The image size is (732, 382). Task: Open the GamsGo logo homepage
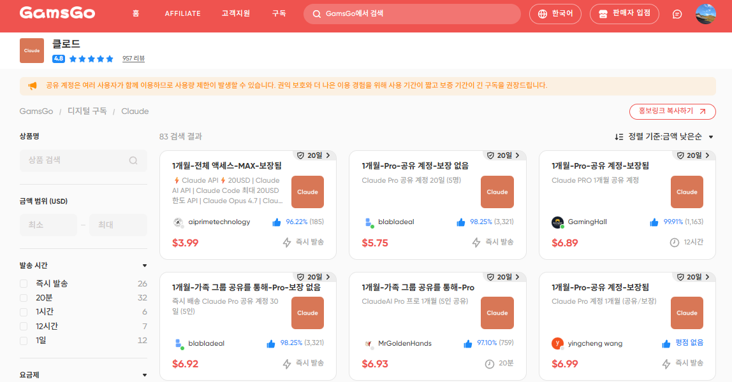(x=57, y=13)
